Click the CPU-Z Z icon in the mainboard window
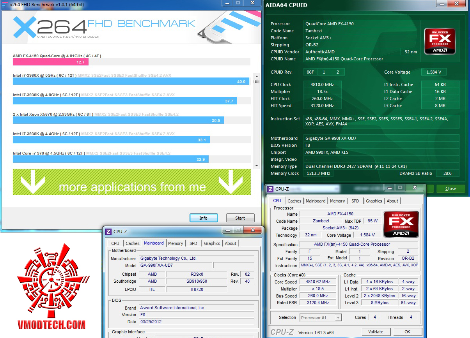The image size is (470, 338). click(108, 232)
